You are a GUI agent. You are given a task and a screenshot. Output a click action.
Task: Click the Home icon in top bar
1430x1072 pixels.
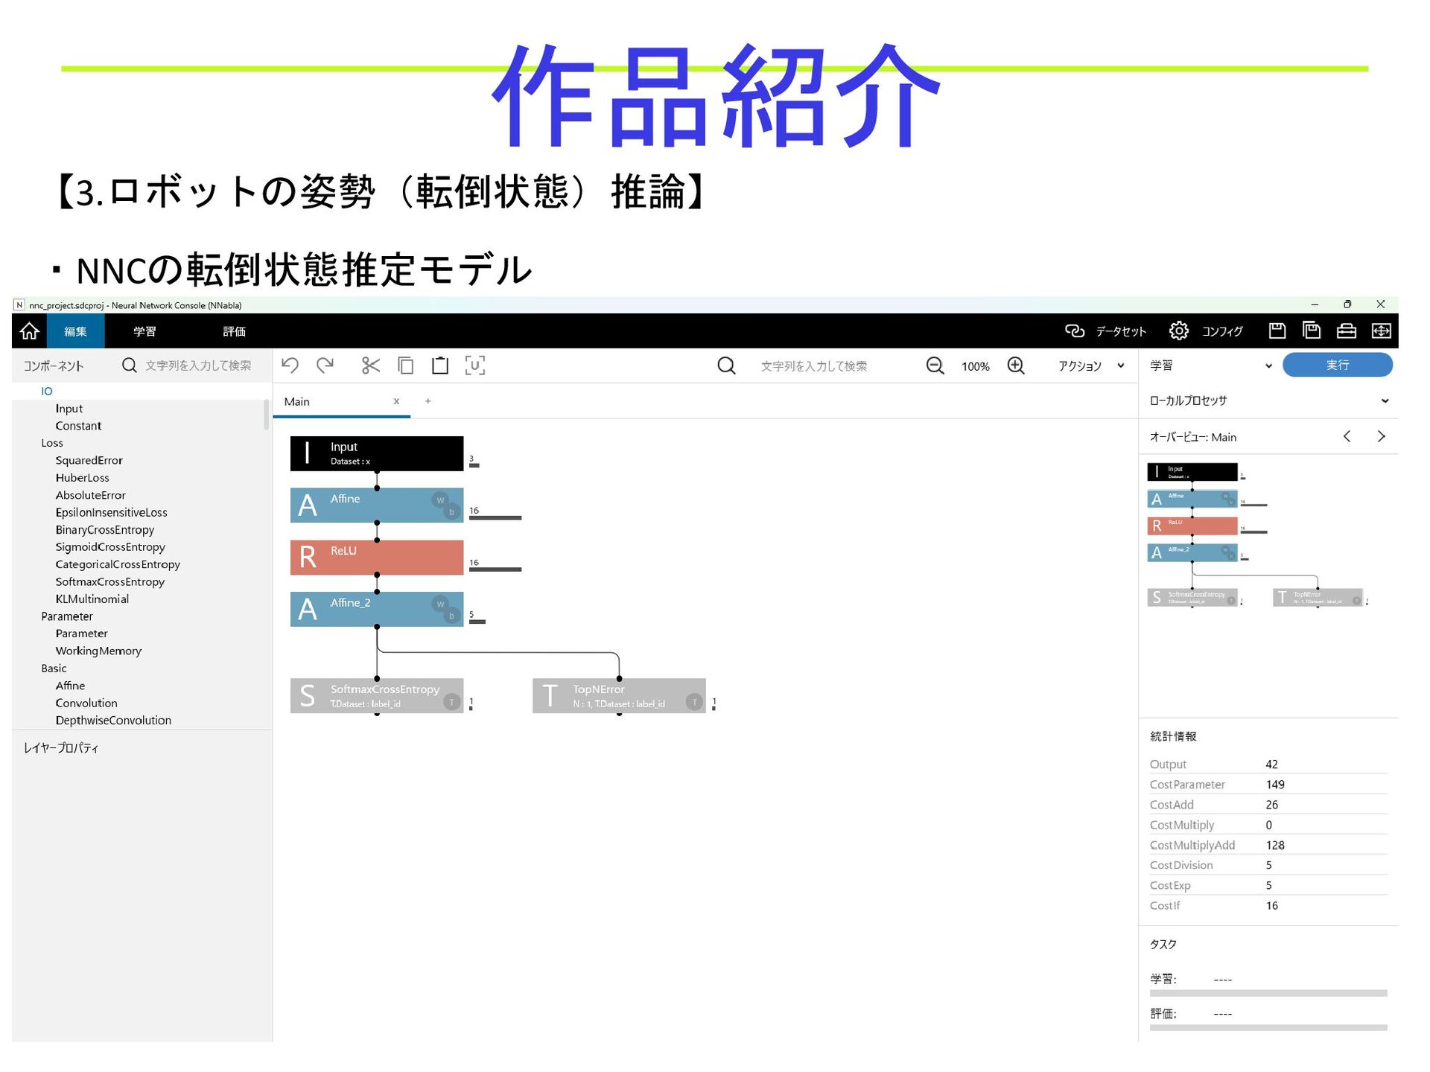[x=29, y=331]
